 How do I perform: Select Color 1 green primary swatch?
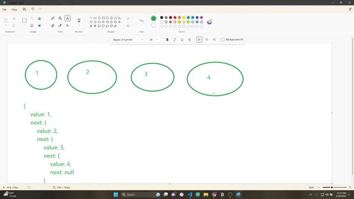(154, 18)
